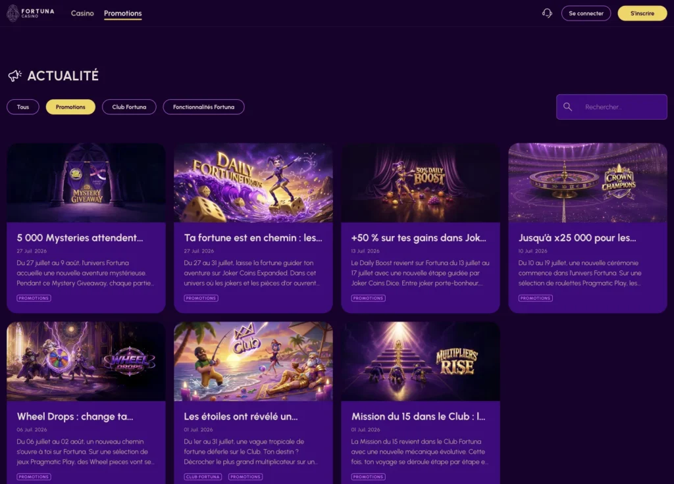Screen dimensions: 674x484
Task: Open the Promotions menu item
Action: coord(122,13)
